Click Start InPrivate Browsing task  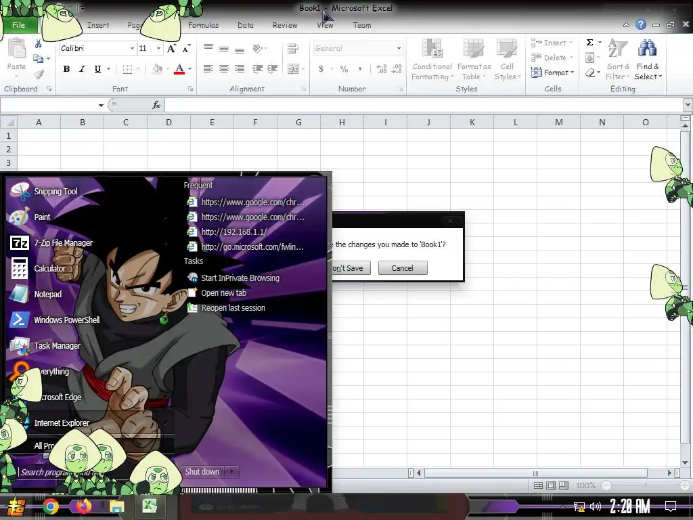point(240,278)
